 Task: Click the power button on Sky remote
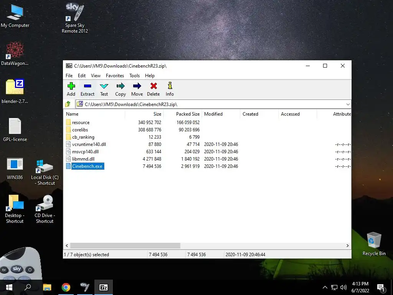pyautogui.click(x=30, y=270)
